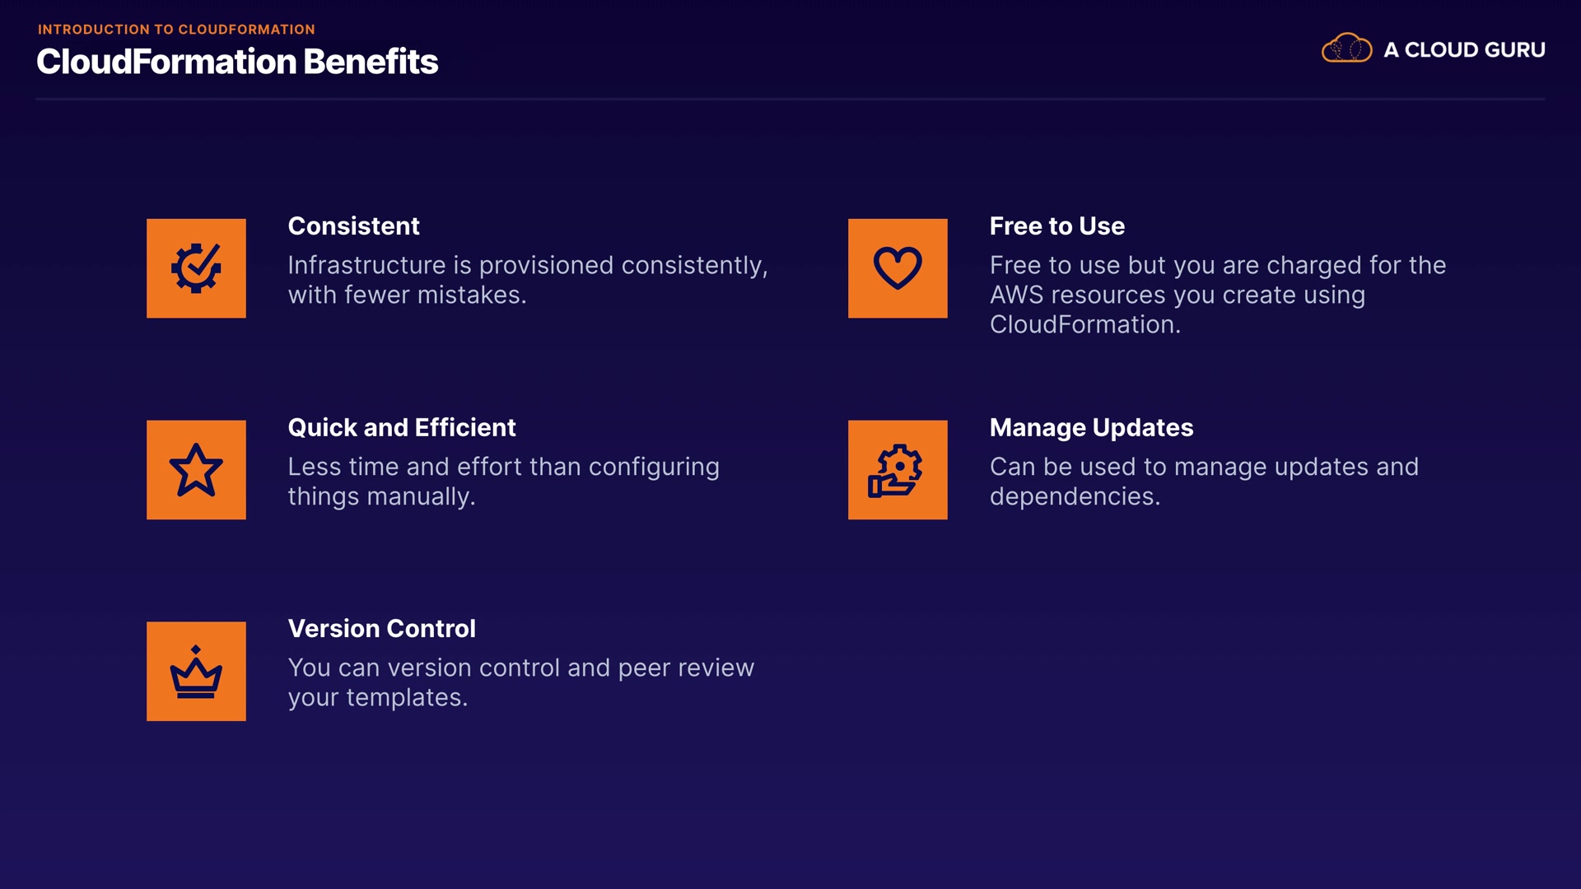Click the gear checkmark Consistent icon
The height and width of the screenshot is (889, 1581).
[196, 268]
